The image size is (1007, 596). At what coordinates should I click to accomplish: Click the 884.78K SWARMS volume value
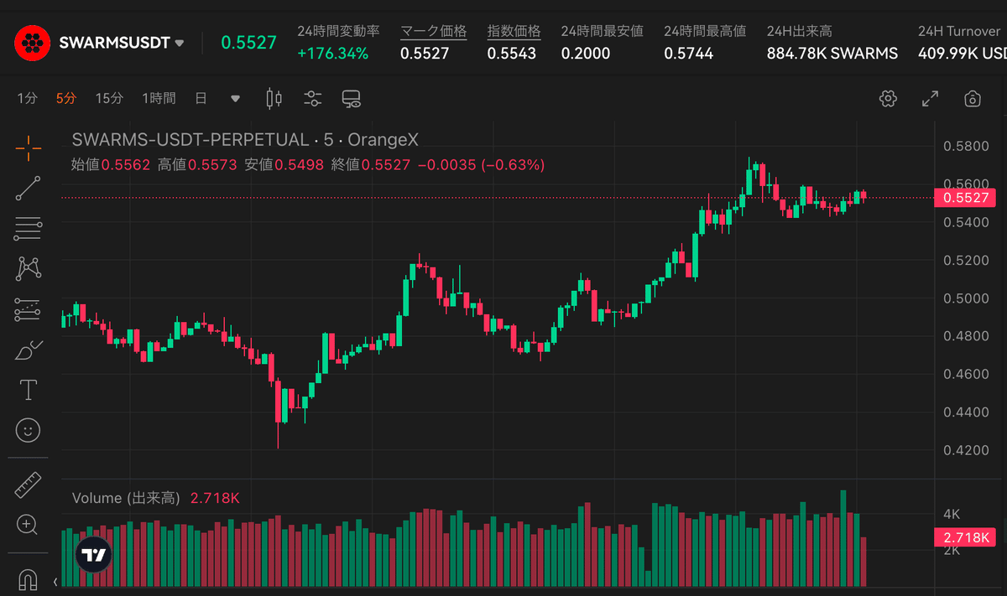(x=832, y=54)
